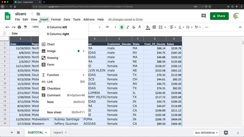Open the Help menu
Screen dimensions: 244x137
(101, 19)
